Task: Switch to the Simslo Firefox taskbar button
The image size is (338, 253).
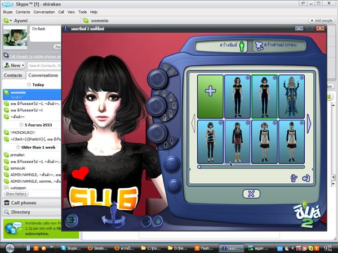Action: point(97,249)
